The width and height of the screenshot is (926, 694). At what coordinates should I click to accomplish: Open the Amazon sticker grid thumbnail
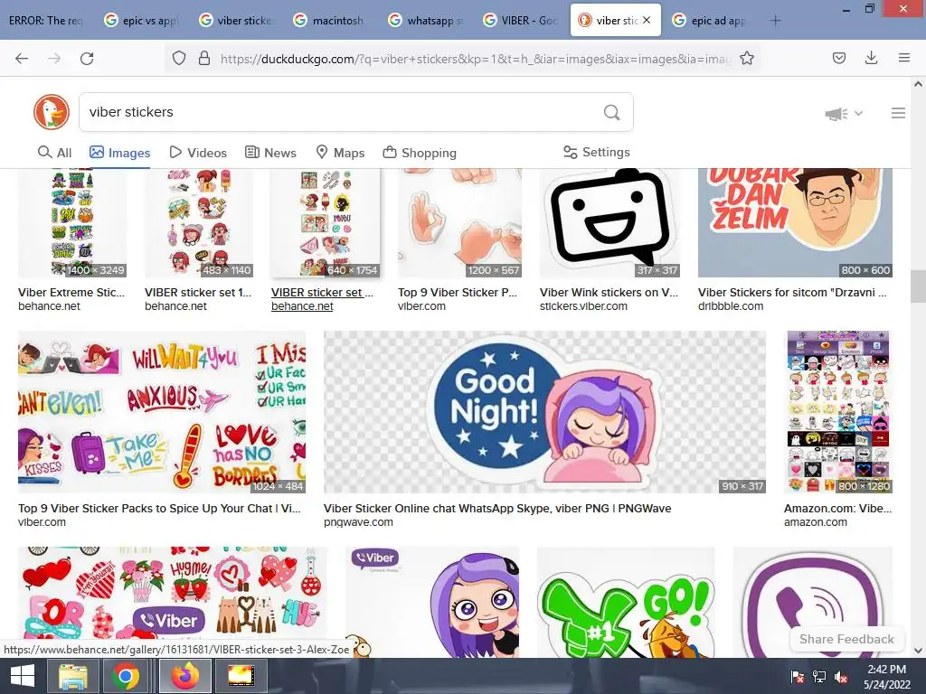[x=838, y=412]
